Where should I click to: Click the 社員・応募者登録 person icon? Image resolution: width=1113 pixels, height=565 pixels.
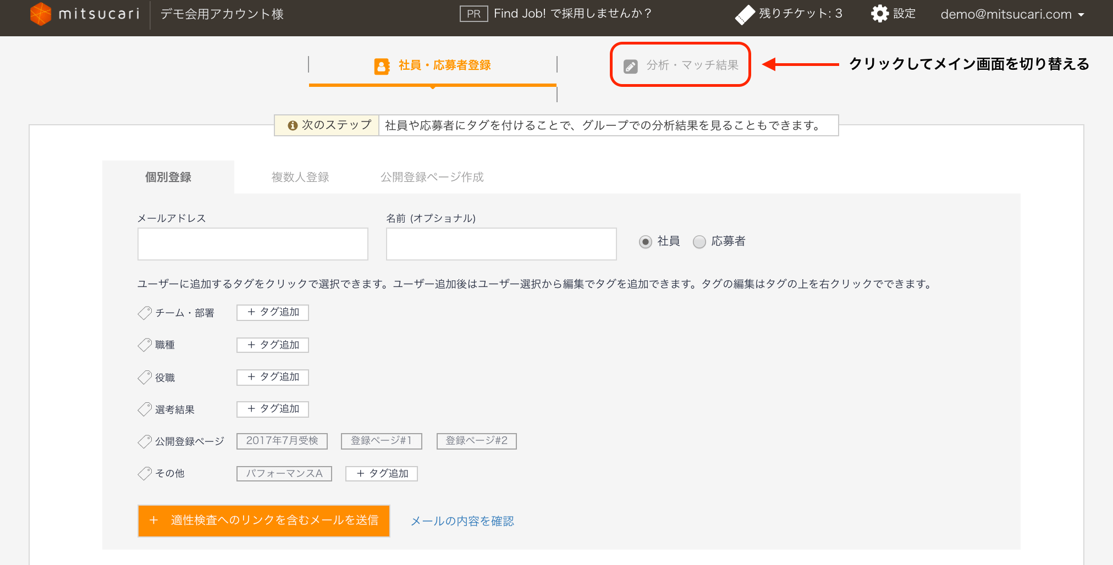[382, 66]
